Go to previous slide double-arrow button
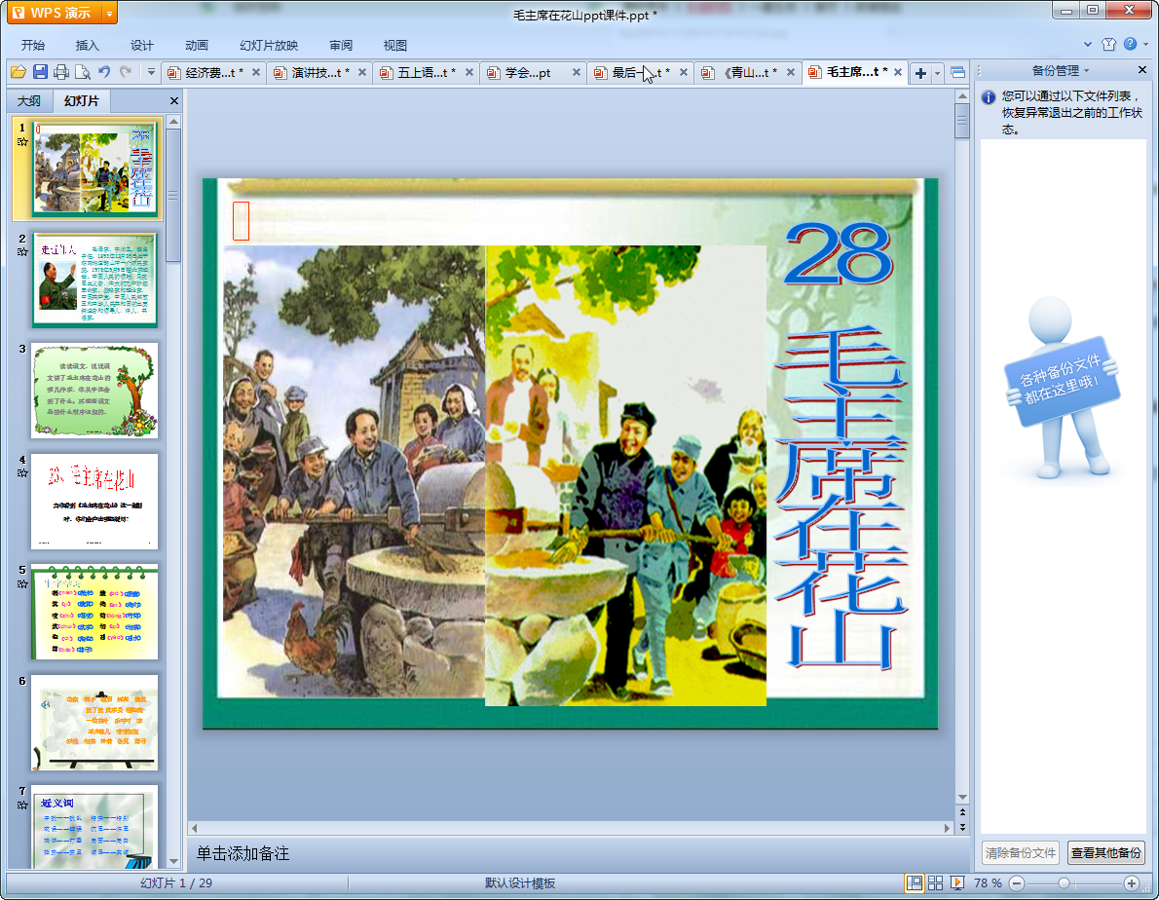Image resolution: width=1159 pixels, height=900 pixels. [x=962, y=812]
